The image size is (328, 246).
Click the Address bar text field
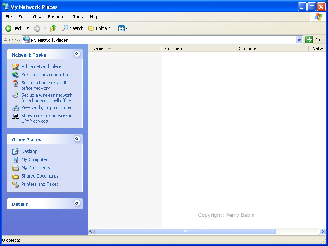click(162, 40)
